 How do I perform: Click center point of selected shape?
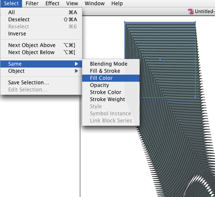pyautogui.click(x=160, y=60)
